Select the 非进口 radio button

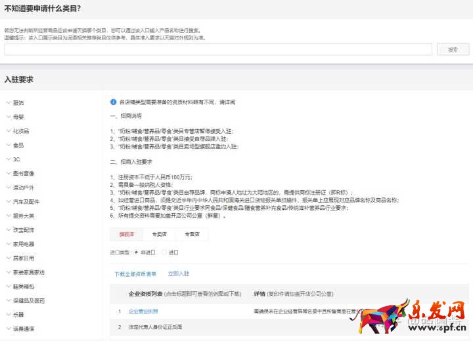135,252
